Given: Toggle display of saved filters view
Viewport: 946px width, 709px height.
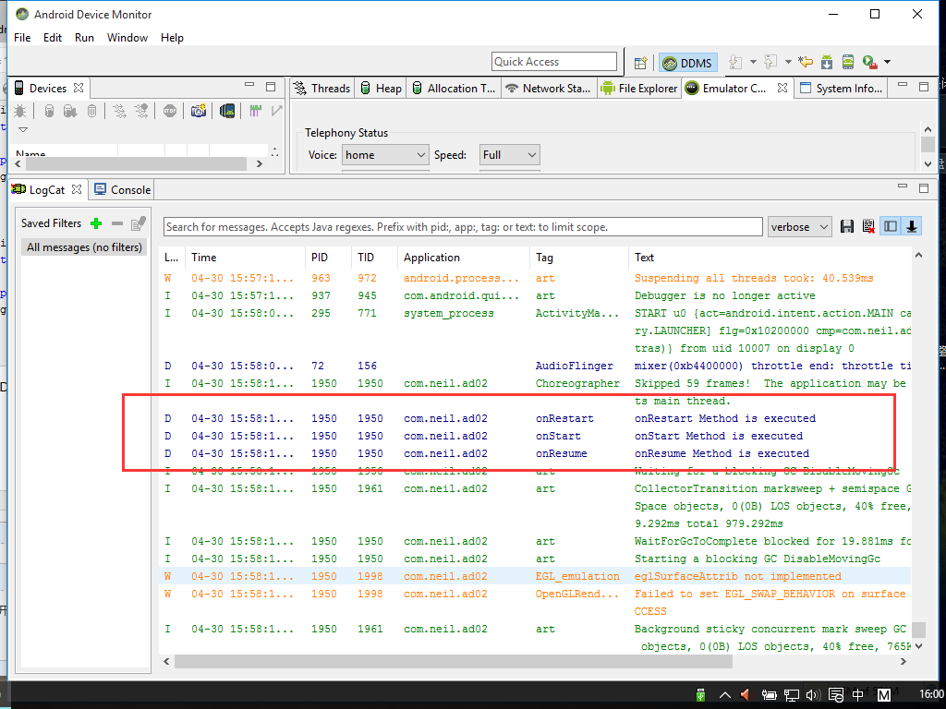Looking at the screenshot, I should point(891,227).
